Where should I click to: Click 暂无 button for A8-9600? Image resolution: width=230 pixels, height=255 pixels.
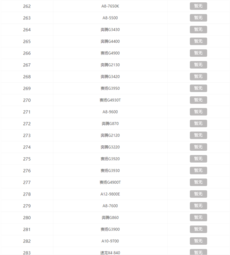click(198, 112)
